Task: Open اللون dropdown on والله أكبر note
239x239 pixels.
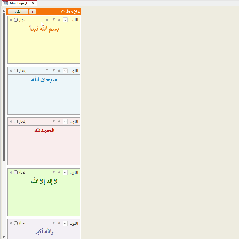Action: coord(65,223)
